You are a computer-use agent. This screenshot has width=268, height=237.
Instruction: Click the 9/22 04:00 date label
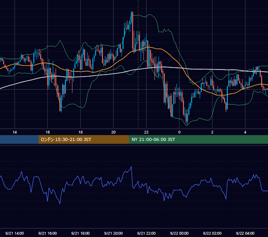pos(245,233)
